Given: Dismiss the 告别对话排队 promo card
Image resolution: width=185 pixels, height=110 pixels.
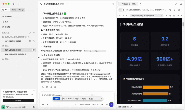Looking at the screenshot, I should (34, 91).
